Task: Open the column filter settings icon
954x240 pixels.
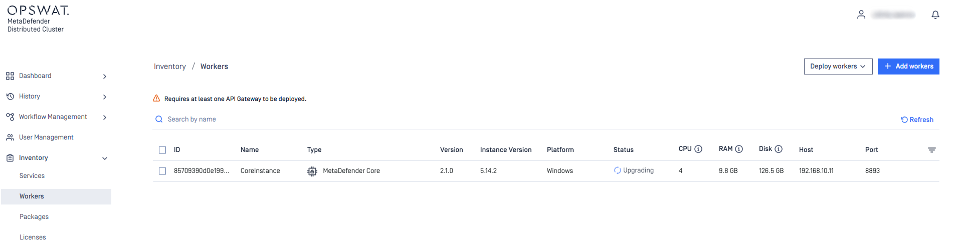Action: (x=931, y=150)
